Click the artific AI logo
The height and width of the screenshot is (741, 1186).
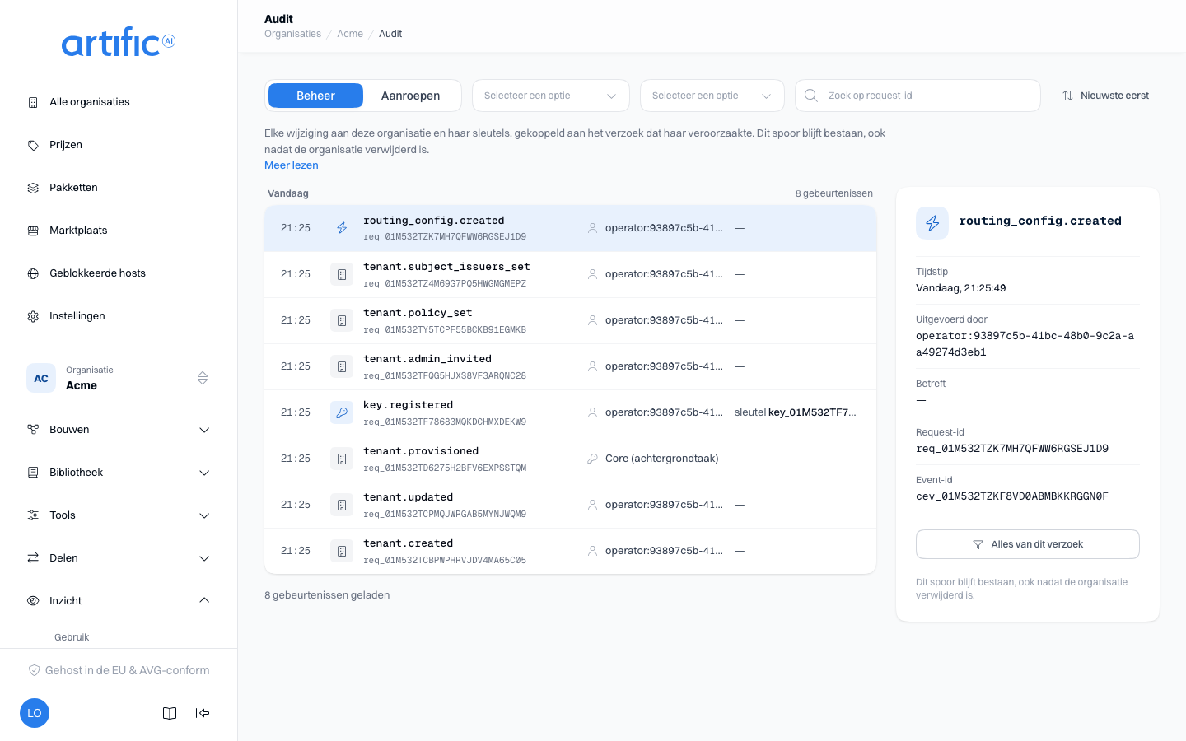point(119,42)
